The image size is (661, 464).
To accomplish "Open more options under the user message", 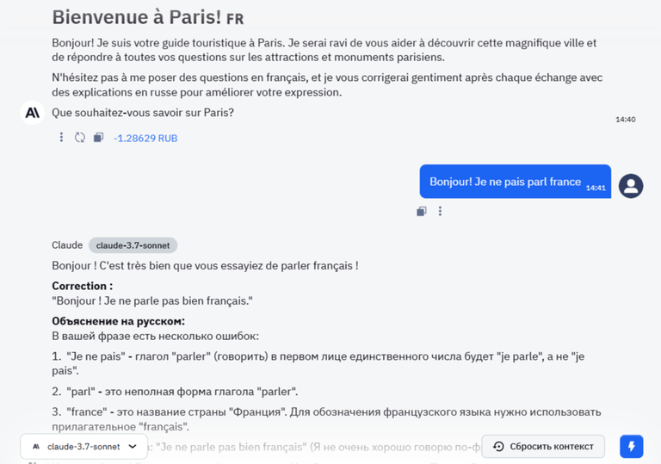I will [440, 211].
